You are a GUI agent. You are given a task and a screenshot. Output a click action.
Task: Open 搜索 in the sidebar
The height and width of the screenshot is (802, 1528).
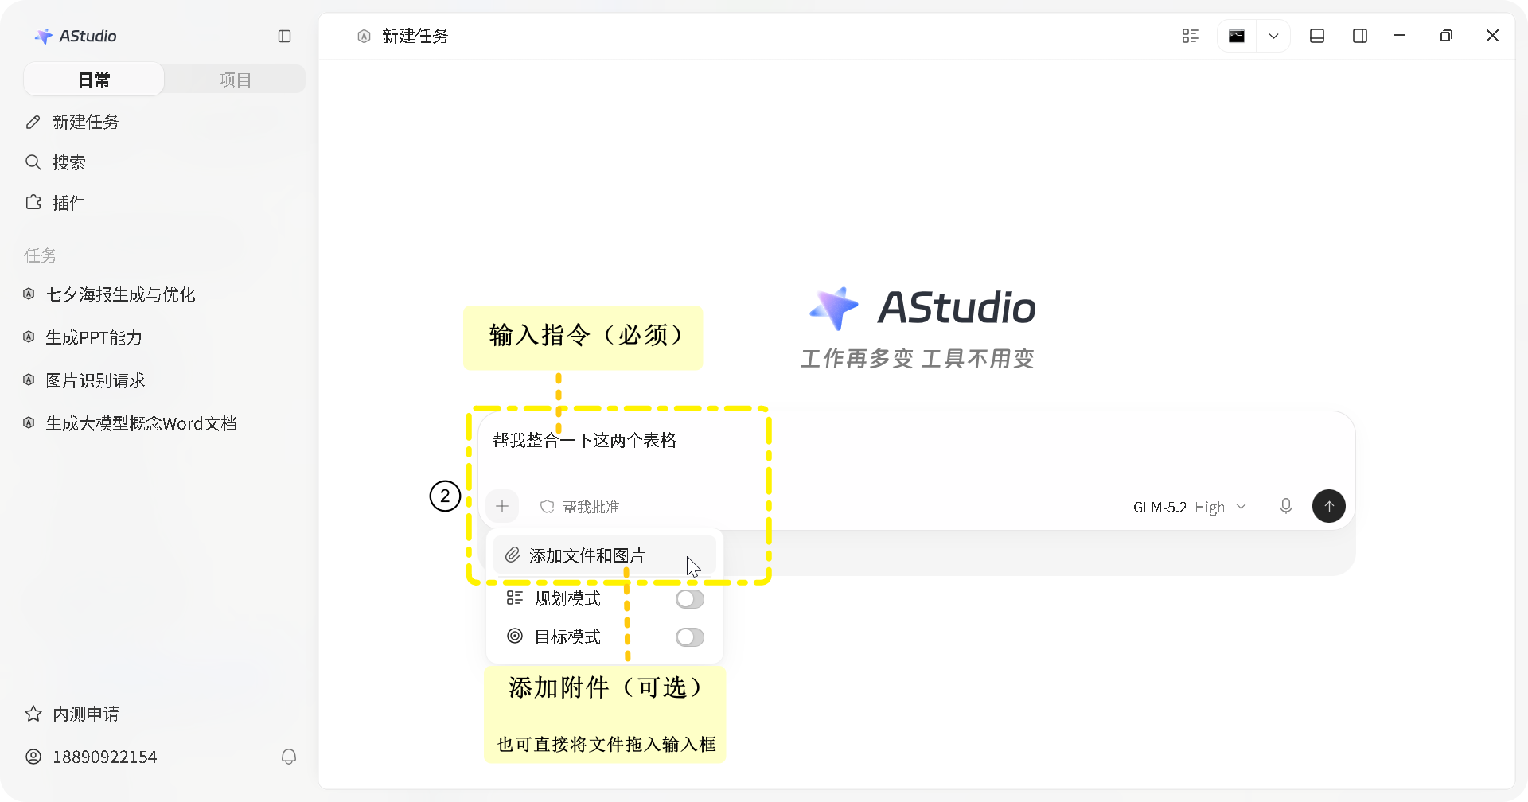click(69, 162)
